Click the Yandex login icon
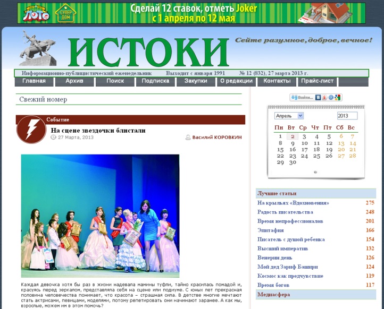Viewport: 384px width, 309px height. [x=324, y=98]
